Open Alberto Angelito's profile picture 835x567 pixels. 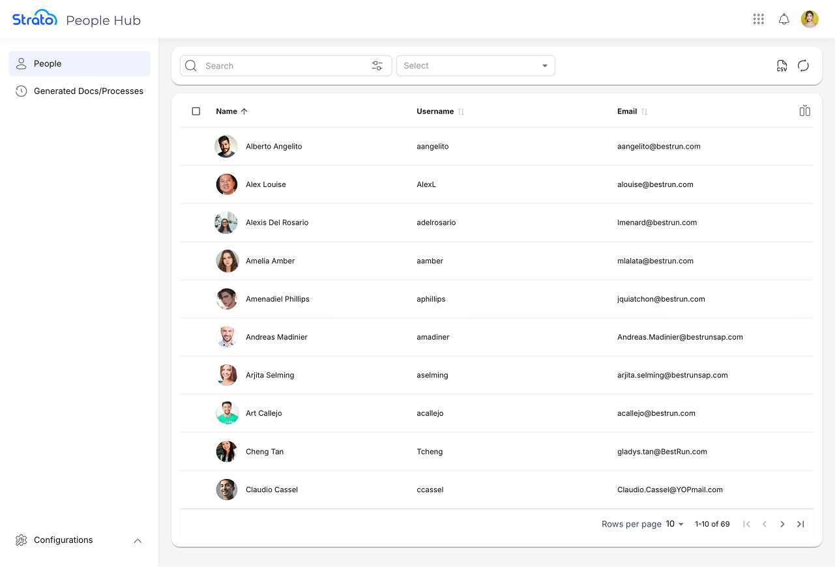click(226, 147)
